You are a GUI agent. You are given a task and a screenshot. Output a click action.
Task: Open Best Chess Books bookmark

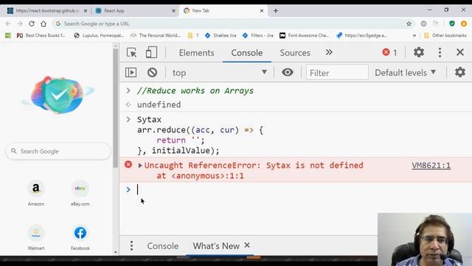pos(41,35)
